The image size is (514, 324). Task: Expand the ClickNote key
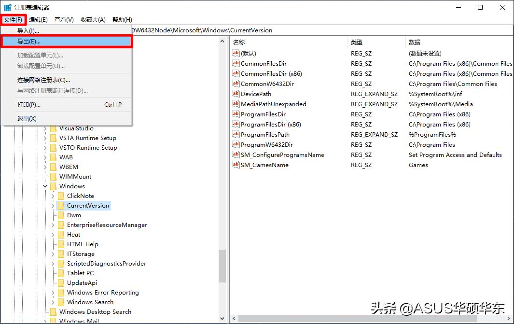pyautogui.click(x=53, y=196)
